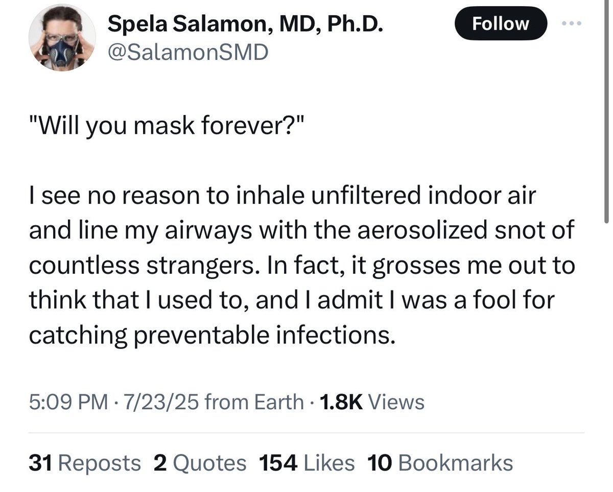View the 31 Reposts list

point(85,463)
